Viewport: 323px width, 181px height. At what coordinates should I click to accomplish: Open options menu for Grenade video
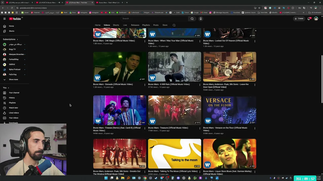[145, 85]
